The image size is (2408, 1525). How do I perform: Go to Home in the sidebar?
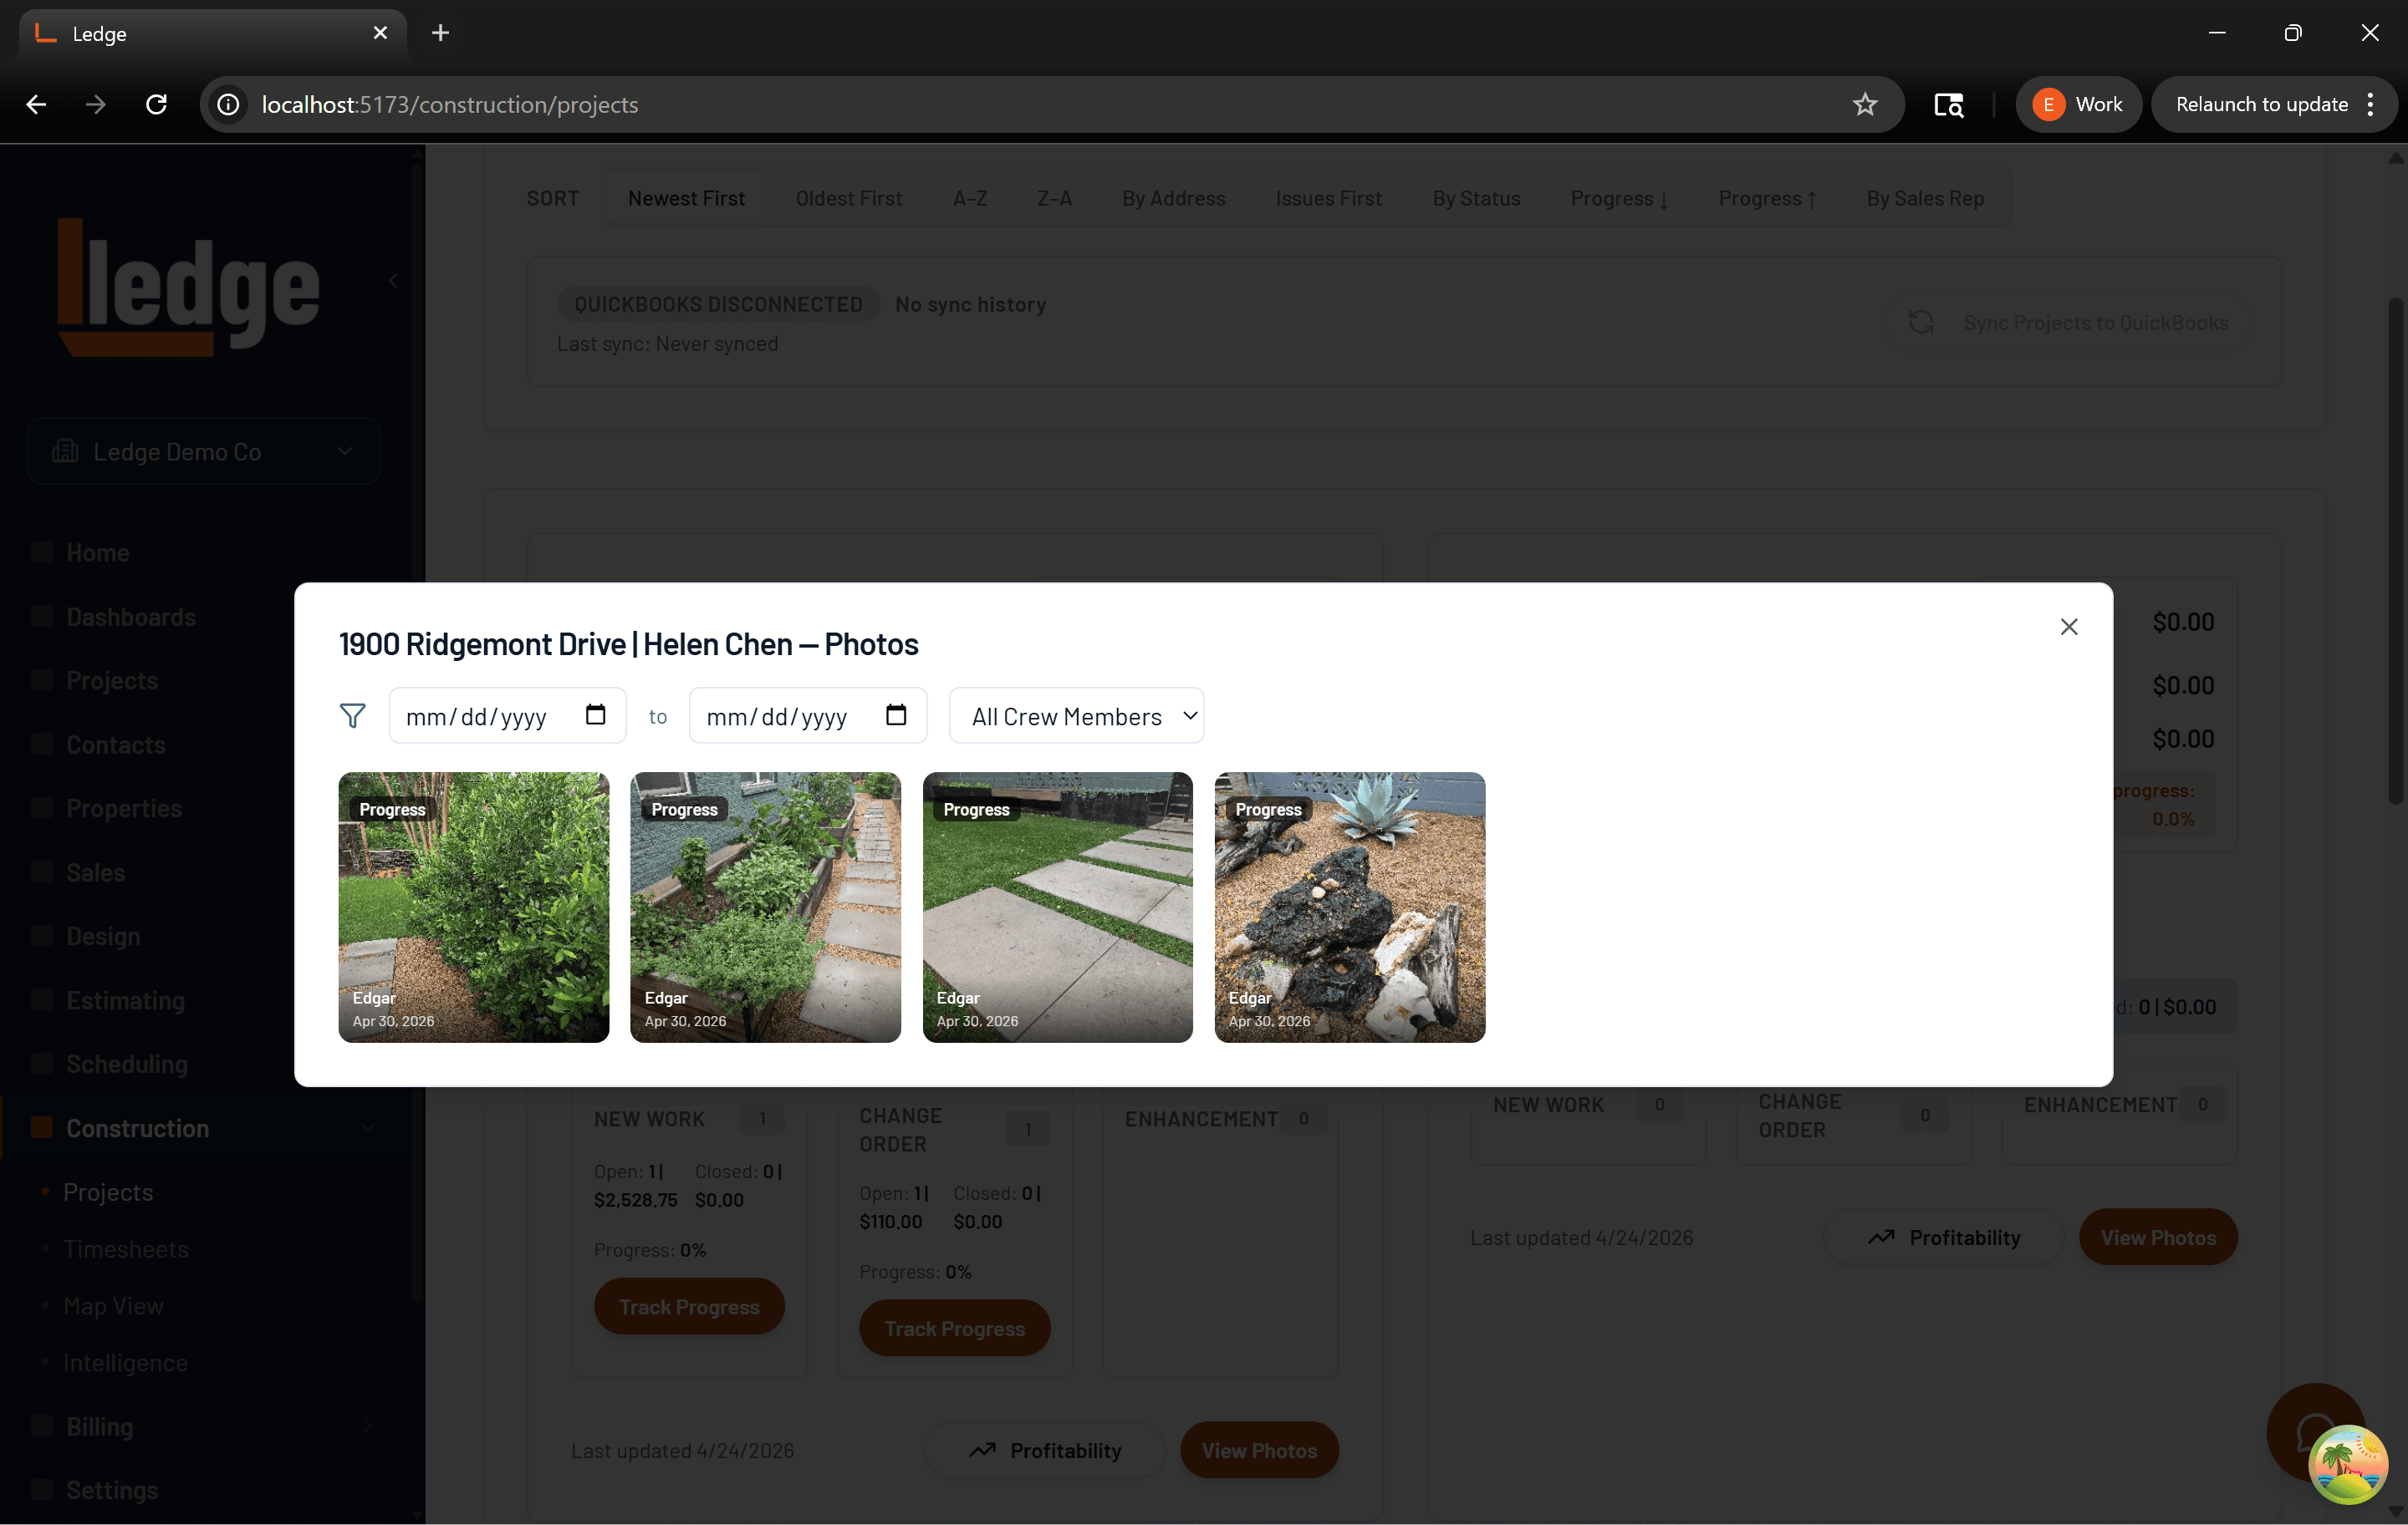(x=98, y=552)
